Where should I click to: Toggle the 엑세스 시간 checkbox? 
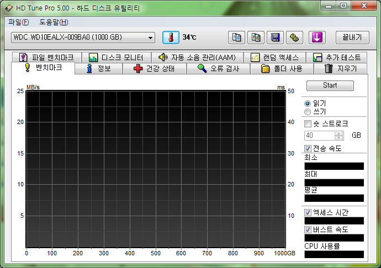tap(308, 213)
